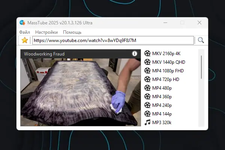Click the MassTube app logo in title bar
Image resolution: width=225 pixels, height=150 pixels.
22,22
